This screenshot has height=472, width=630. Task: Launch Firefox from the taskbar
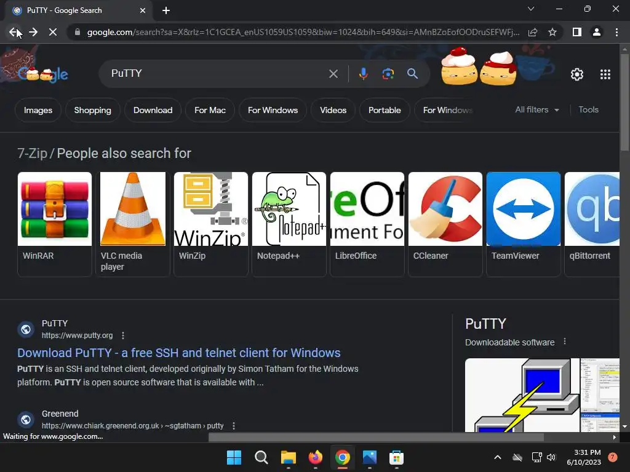[316, 457]
